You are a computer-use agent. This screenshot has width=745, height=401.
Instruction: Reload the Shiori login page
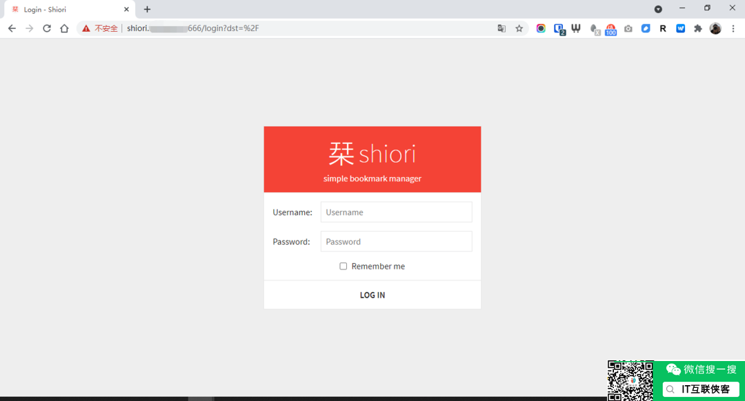47,28
